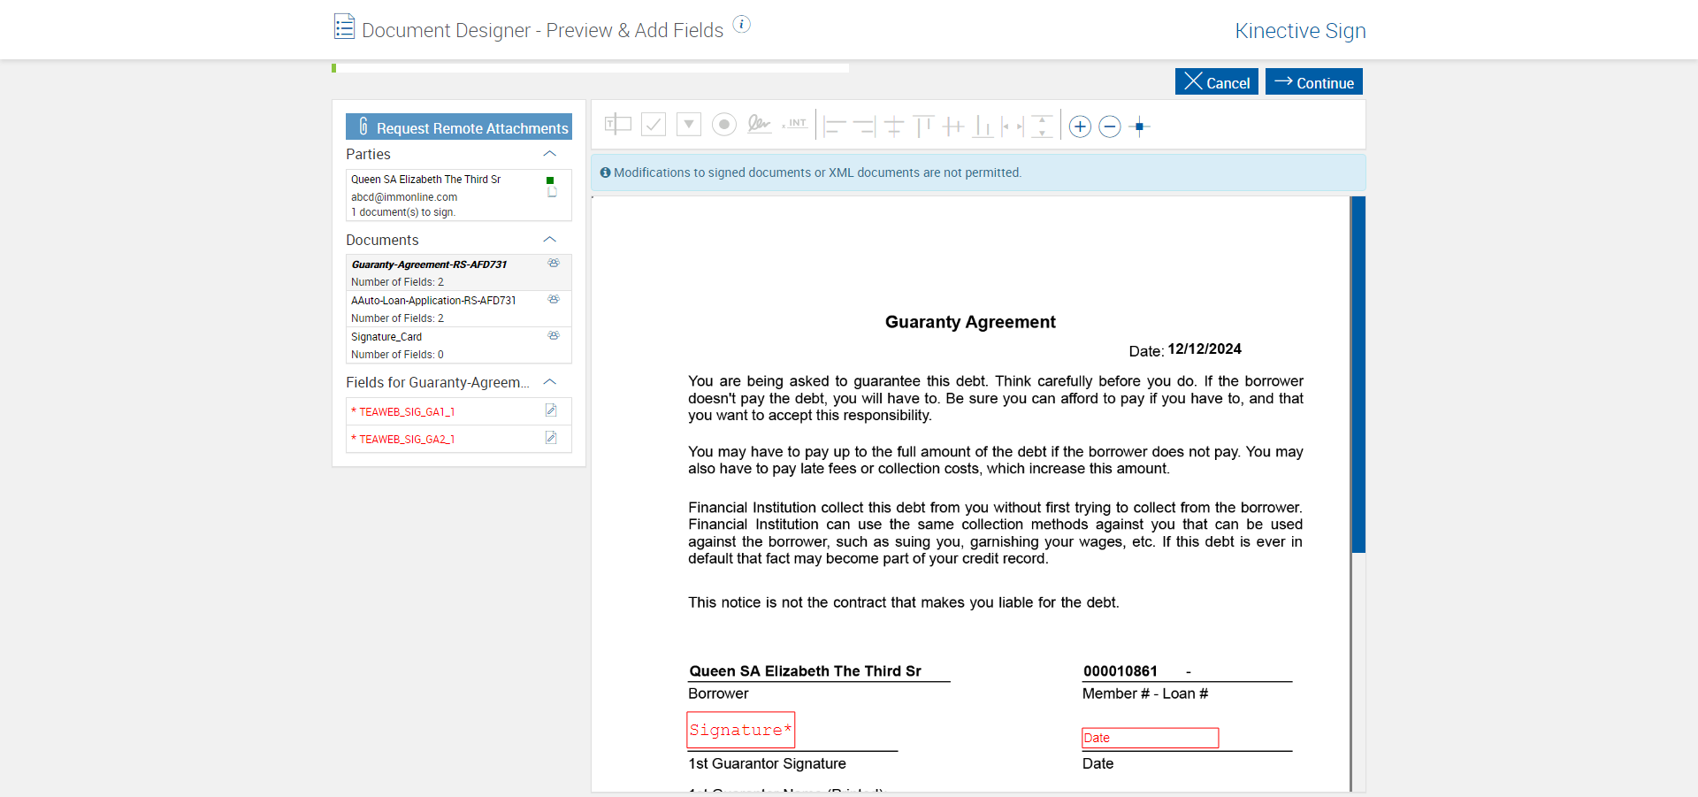The image size is (1698, 797).
Task: Align selected fields to the bottom
Action: tap(983, 126)
